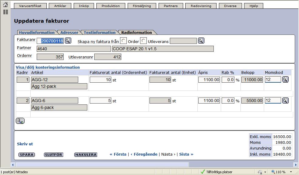The image size is (299, 175).
Task: Edit Fakturerat antal Orderenhet for AGG-12
Action: (x=100, y=80)
